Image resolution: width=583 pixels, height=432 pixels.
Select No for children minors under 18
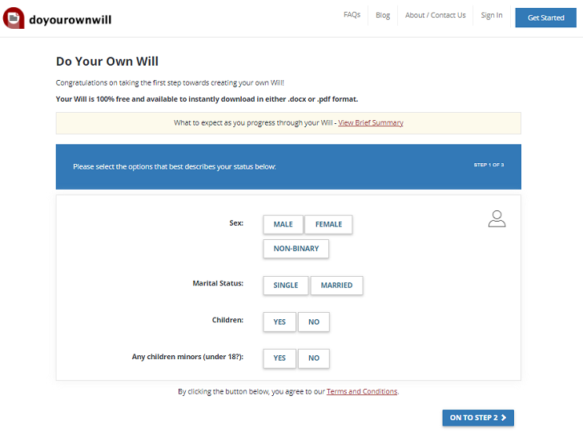coord(313,358)
